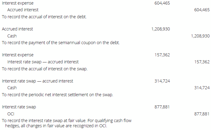Click the Cash label under the 314,724 entry

pos(12,88)
